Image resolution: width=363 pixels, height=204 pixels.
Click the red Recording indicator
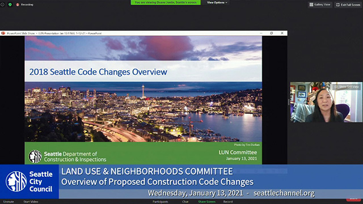(25, 5)
